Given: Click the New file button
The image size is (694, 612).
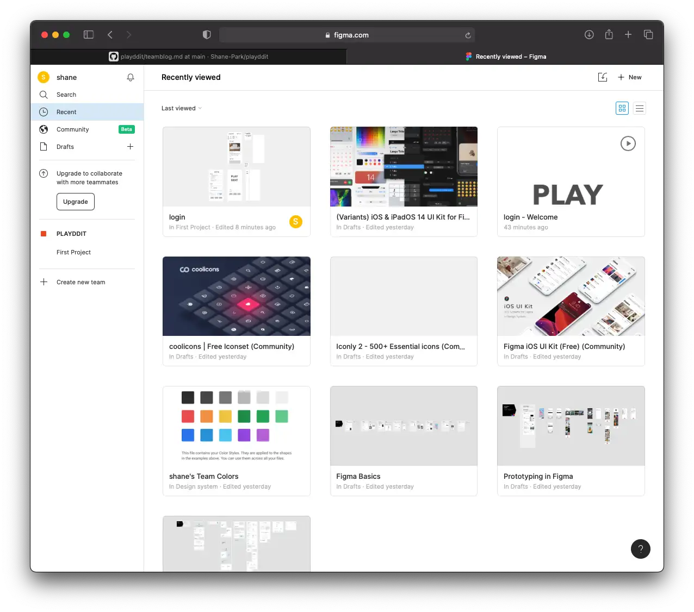Looking at the screenshot, I should click(x=630, y=77).
